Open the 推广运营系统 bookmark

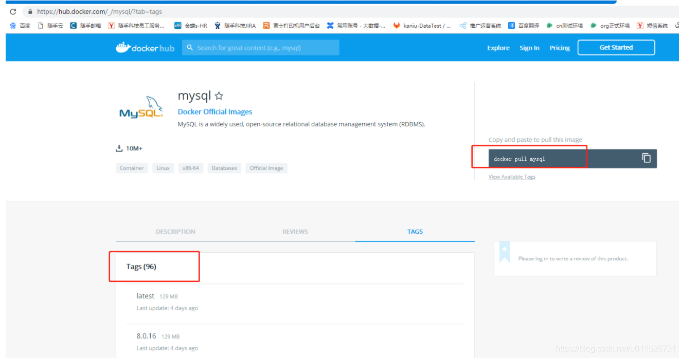point(480,26)
